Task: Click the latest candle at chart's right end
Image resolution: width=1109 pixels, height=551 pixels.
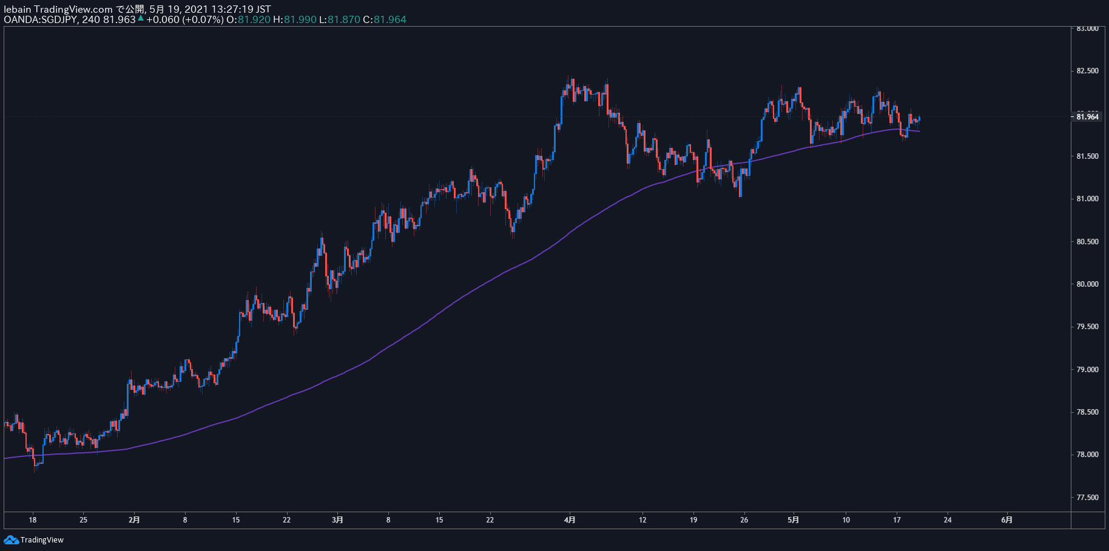Action: point(919,119)
